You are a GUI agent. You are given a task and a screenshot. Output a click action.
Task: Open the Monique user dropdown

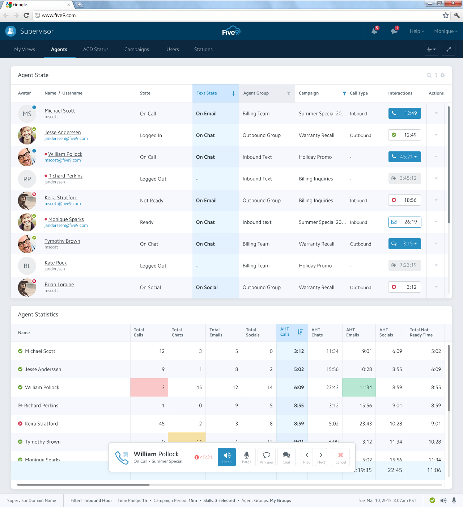(x=446, y=31)
